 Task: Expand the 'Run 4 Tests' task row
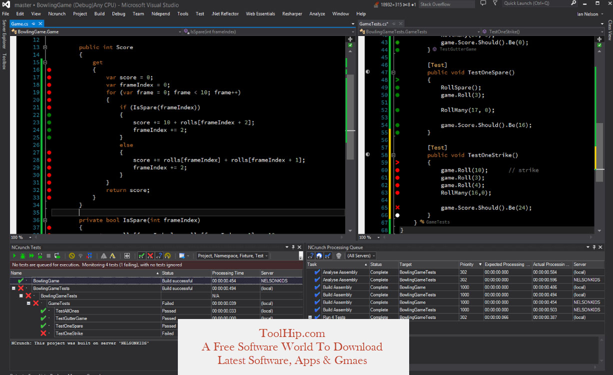coord(310,317)
